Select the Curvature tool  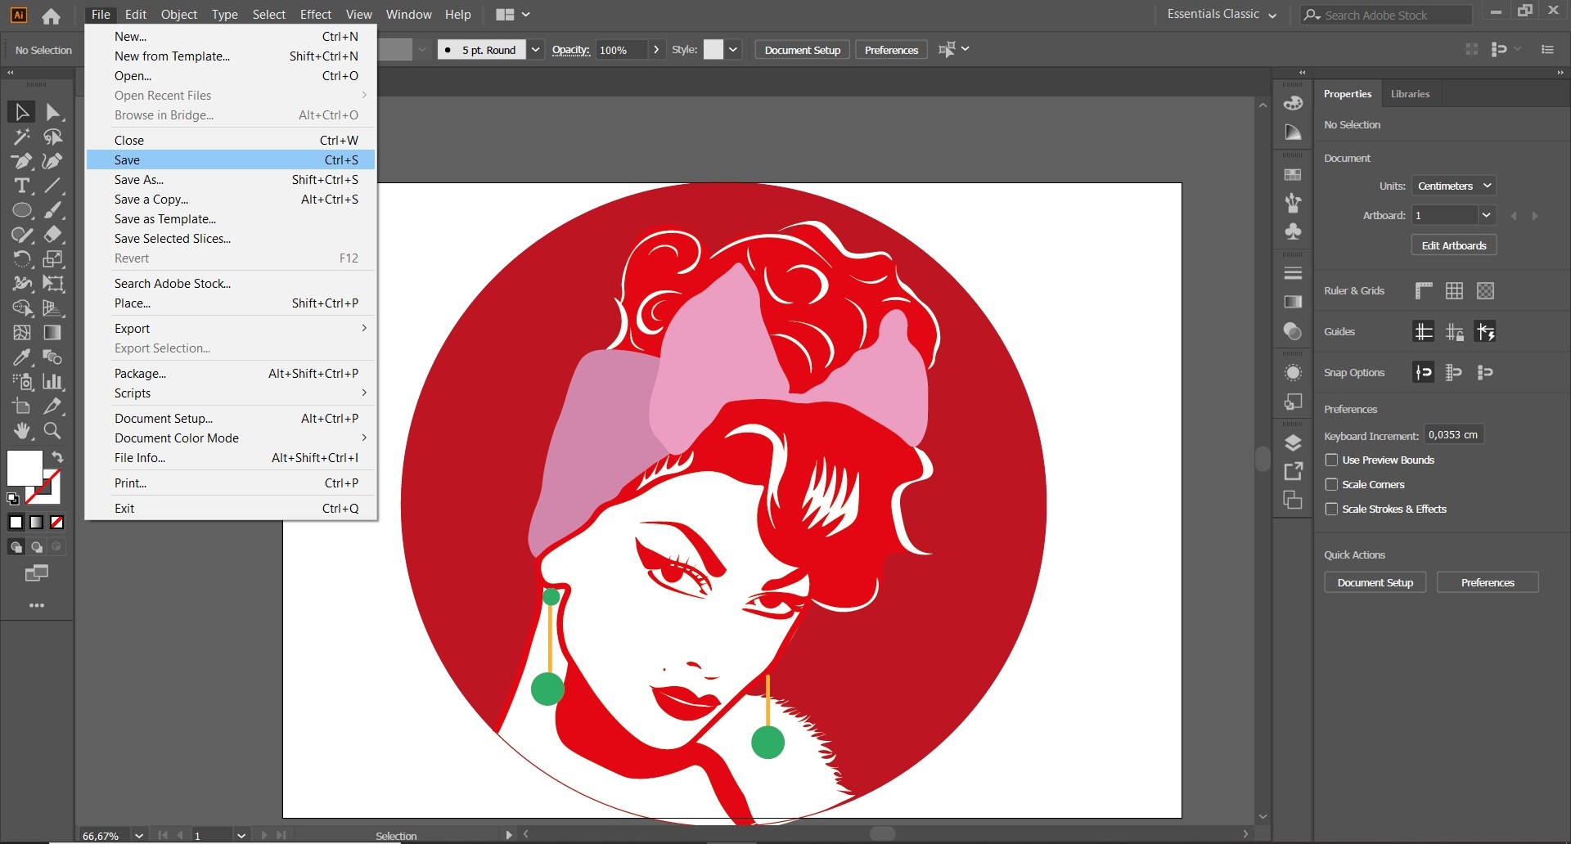[x=53, y=161]
